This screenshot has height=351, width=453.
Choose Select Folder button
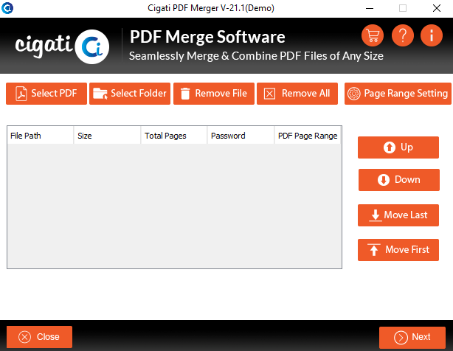[130, 94]
